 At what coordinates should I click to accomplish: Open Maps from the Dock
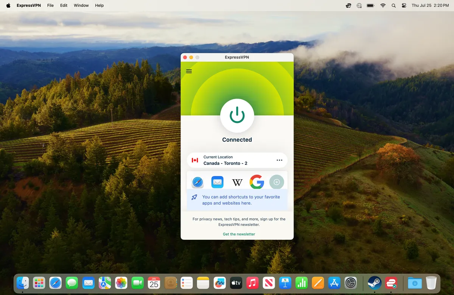105,283
